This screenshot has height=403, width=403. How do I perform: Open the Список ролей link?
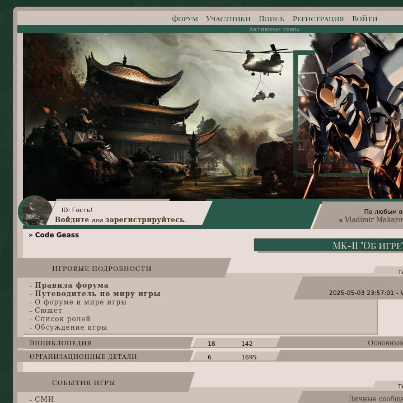point(63,319)
